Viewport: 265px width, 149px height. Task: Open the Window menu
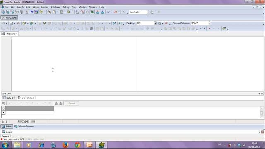click(x=93, y=7)
